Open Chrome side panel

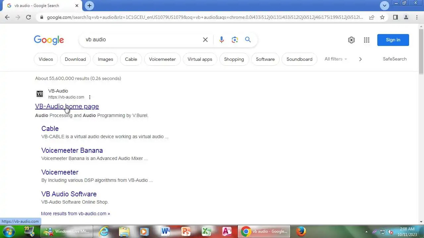coord(395,17)
